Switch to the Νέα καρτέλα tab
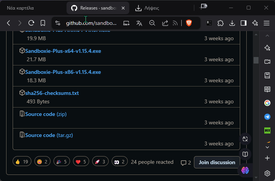The width and height of the screenshot is (275, 181). [20, 8]
